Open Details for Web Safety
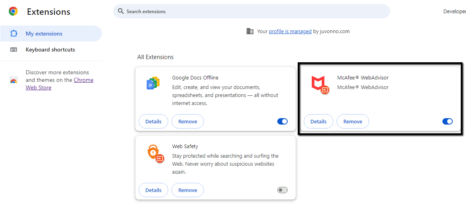 point(153,190)
